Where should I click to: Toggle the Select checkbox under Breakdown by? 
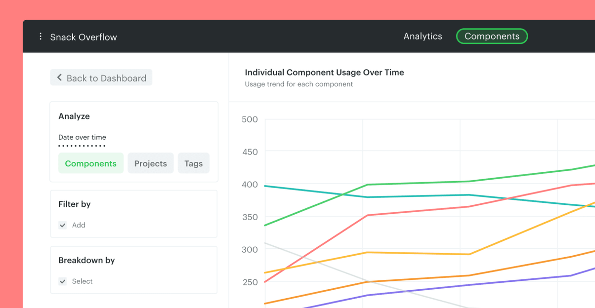pos(62,281)
